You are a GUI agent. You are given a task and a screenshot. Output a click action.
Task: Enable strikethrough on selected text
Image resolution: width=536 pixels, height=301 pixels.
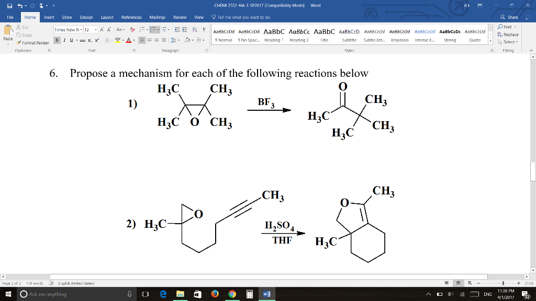click(x=83, y=40)
